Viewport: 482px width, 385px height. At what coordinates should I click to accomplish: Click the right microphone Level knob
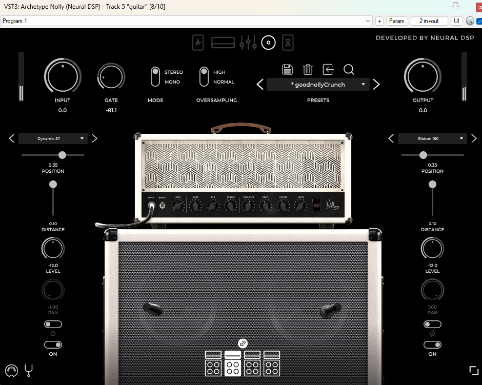pos(432,248)
